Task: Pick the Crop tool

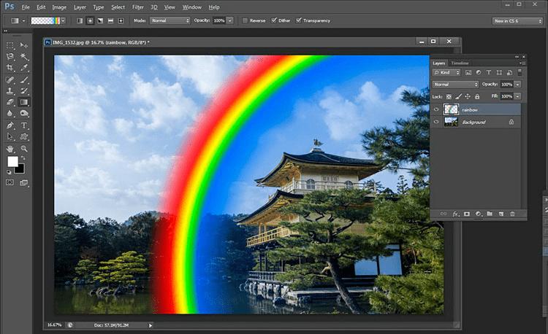Action: click(10, 69)
